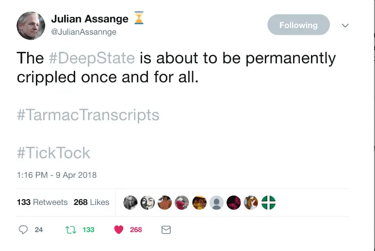Click the default gray silhouette liker avatar
This screenshot has width=375, height=251.
click(217, 203)
